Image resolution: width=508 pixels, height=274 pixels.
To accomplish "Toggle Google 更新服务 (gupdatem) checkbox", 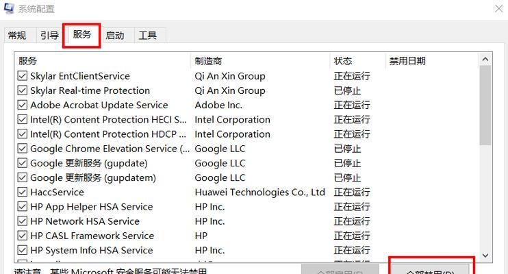I will coord(23,177).
